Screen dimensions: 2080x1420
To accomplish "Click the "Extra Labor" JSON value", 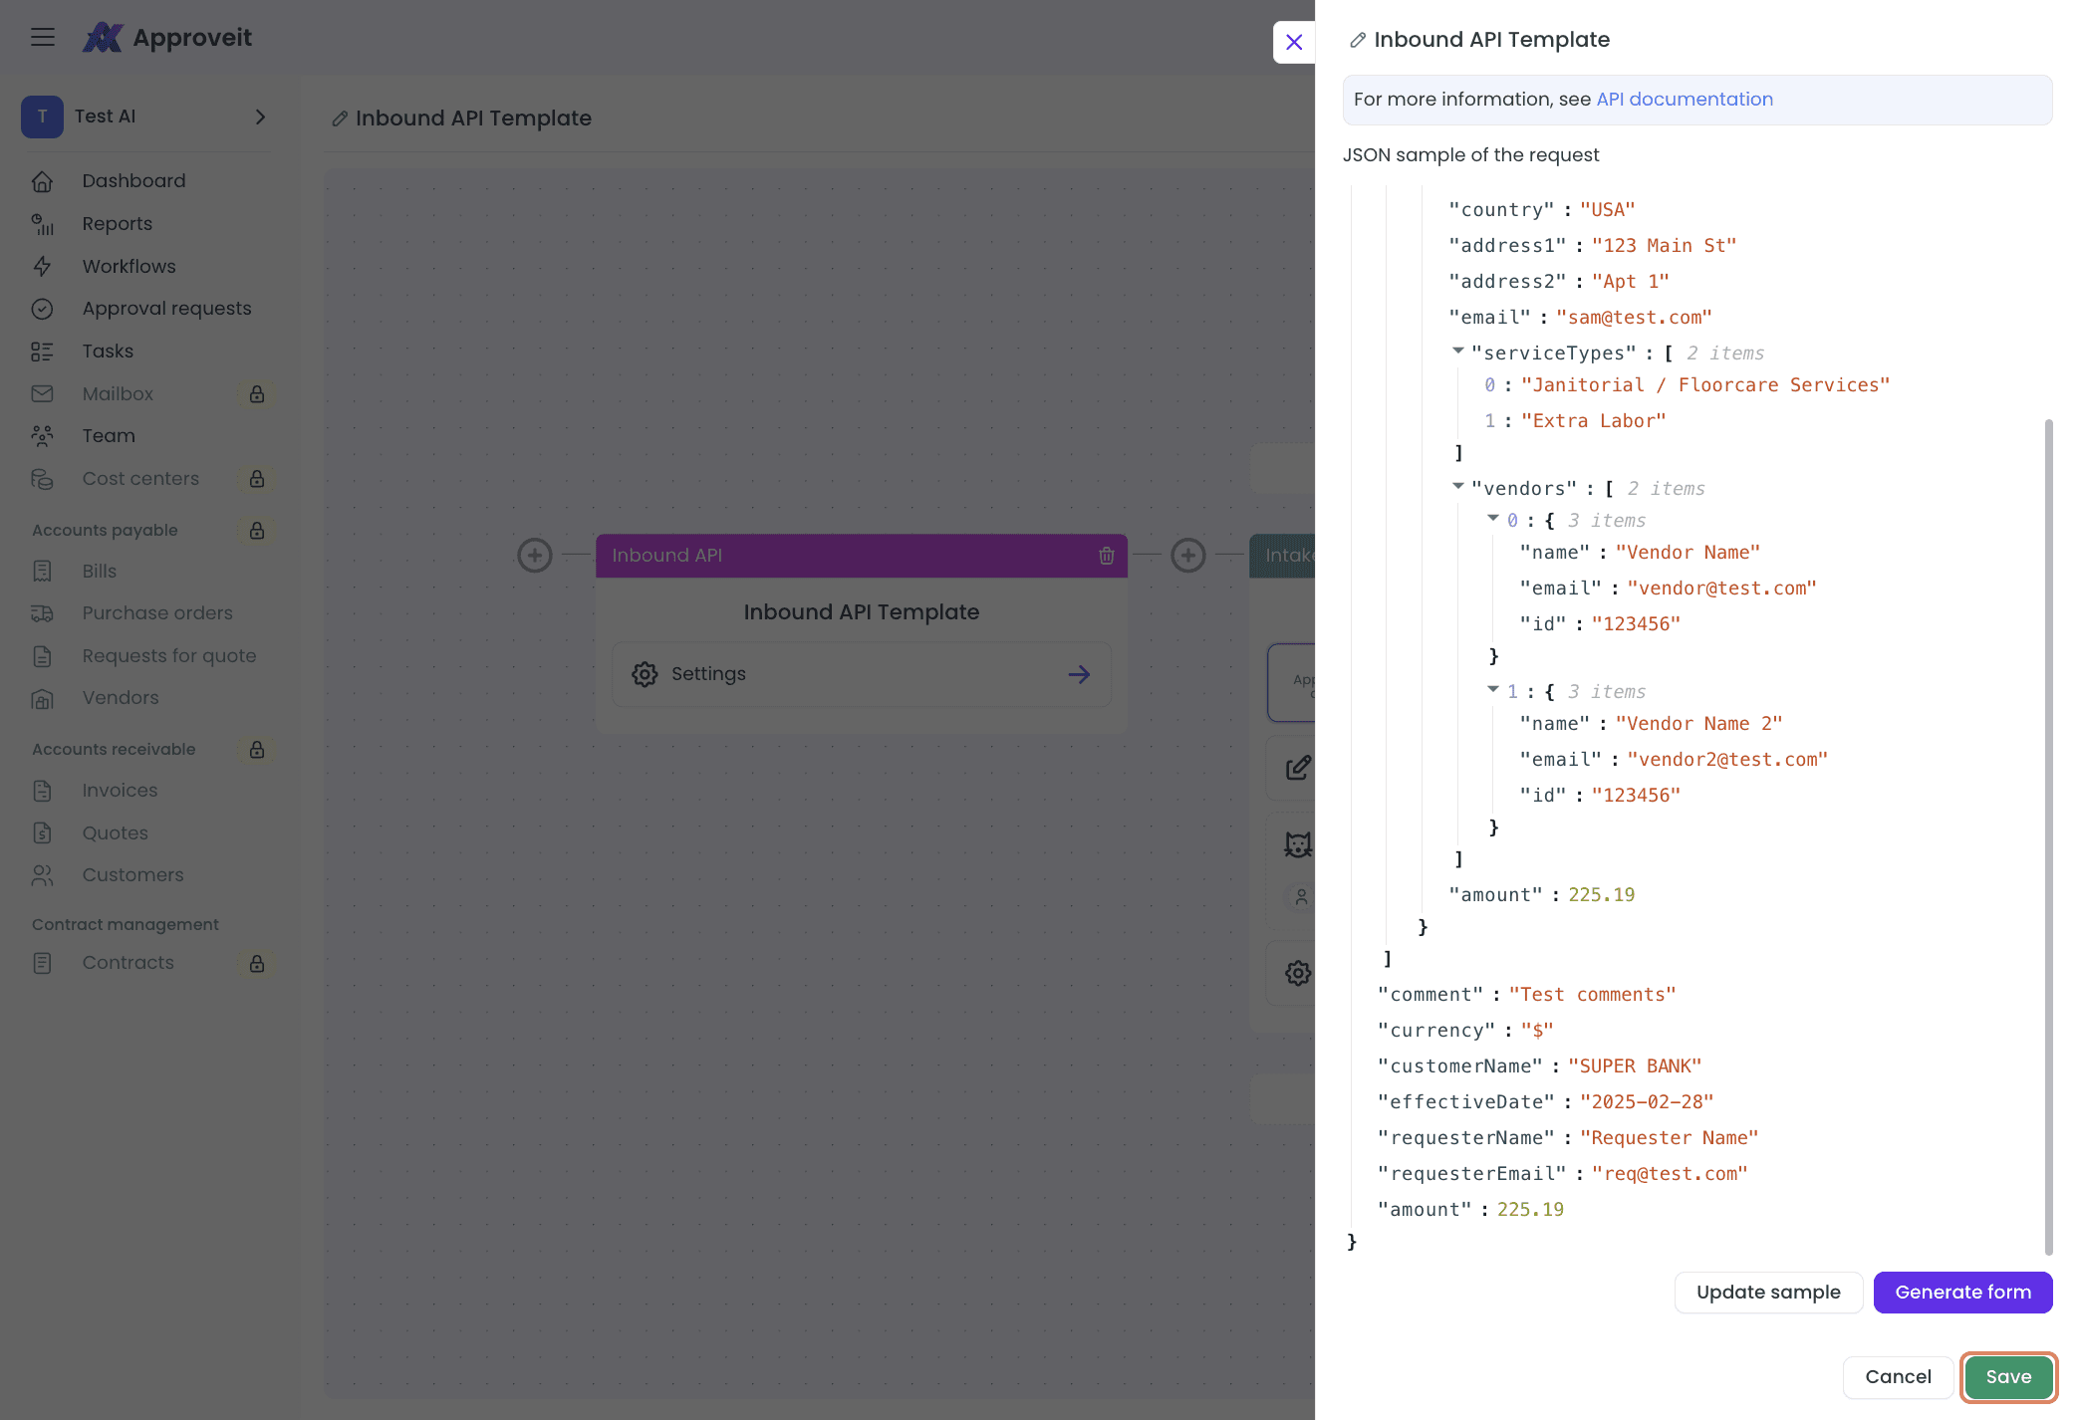I will pyautogui.click(x=1593, y=421).
